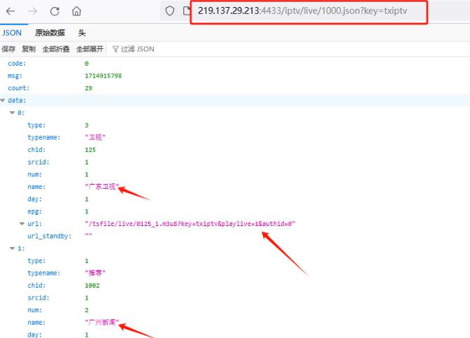The image size is (470, 338).
Task: Click the browser back arrow
Action: [12, 11]
